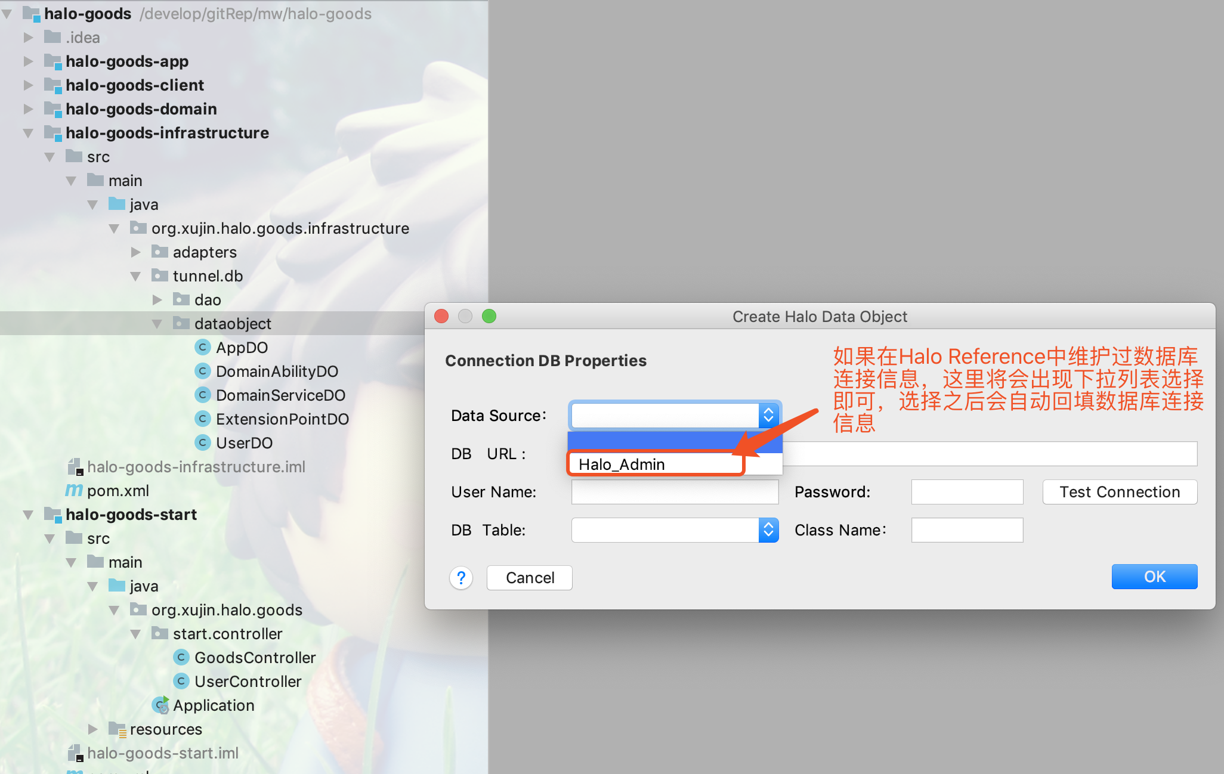Click the adapters package icon
This screenshot has width=1224, height=774.
[x=160, y=251]
